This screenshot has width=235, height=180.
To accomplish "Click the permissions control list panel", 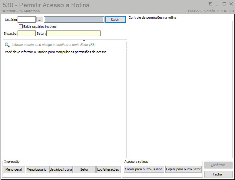I will [x=181, y=89].
